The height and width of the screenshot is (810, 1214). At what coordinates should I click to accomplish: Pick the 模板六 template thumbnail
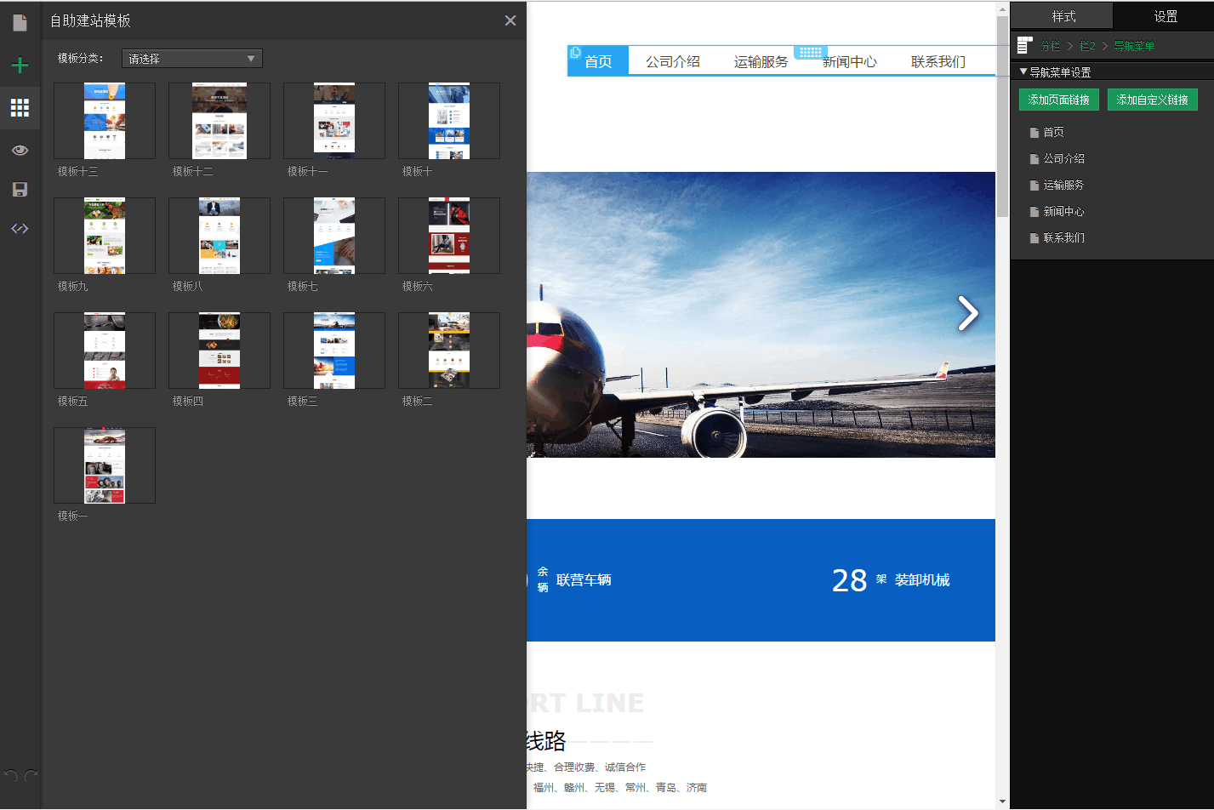[x=449, y=236]
